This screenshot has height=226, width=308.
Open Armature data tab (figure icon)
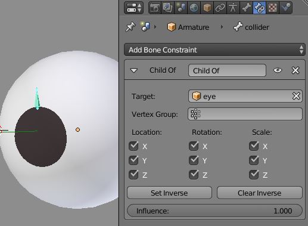click(x=233, y=8)
